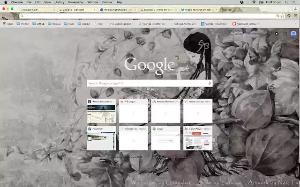
Task: Click the clock showing Fri 9:50 pm
Action: 274,2
